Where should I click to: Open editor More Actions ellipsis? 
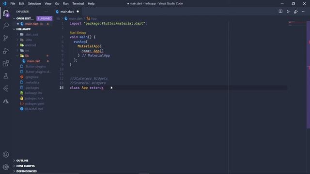[x=304, y=12]
